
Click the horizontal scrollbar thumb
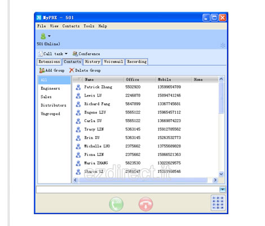tap(143, 180)
